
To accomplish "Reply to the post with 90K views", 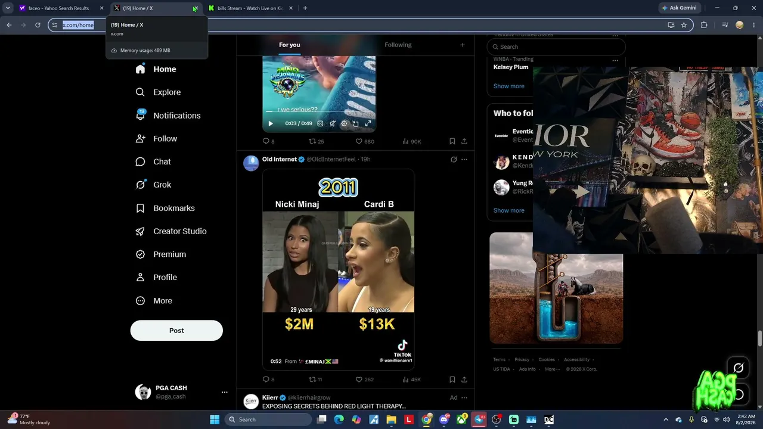I will click(268, 141).
